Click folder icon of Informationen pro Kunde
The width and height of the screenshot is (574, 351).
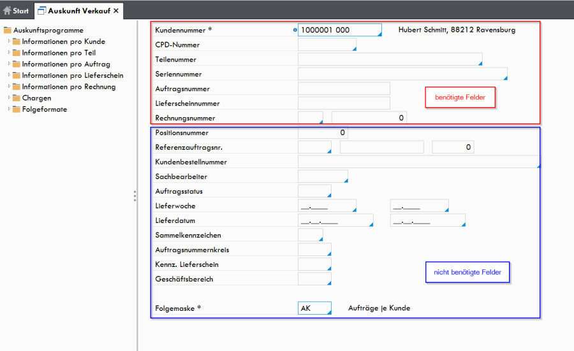pyautogui.click(x=16, y=41)
